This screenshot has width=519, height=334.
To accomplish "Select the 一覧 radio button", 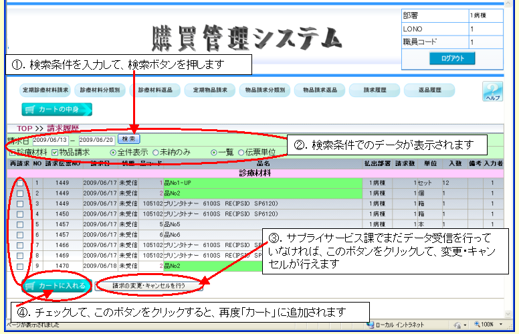I will point(214,153).
